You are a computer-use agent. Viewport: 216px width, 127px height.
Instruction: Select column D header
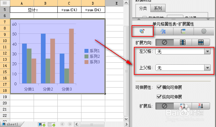coord(93,3)
